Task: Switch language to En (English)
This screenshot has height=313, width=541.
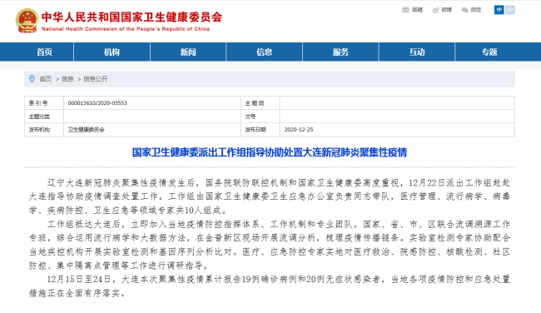Action: pyautogui.click(x=510, y=10)
